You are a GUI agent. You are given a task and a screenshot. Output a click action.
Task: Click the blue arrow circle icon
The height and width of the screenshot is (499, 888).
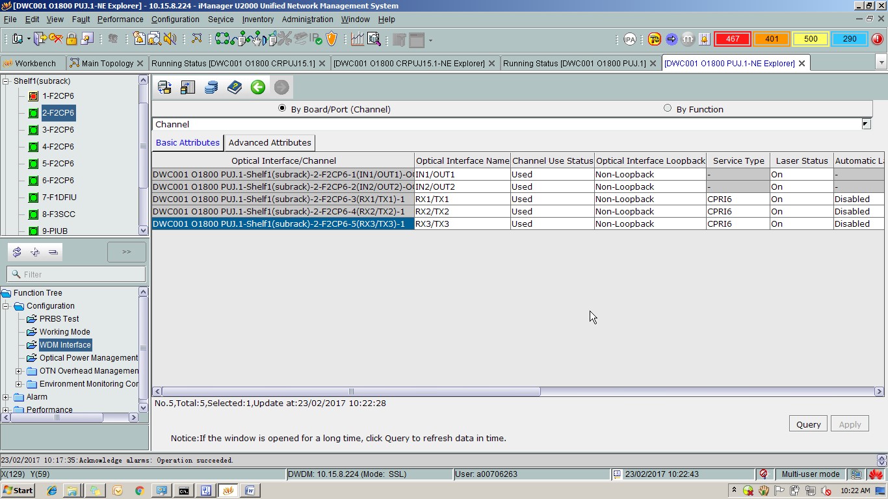point(672,39)
